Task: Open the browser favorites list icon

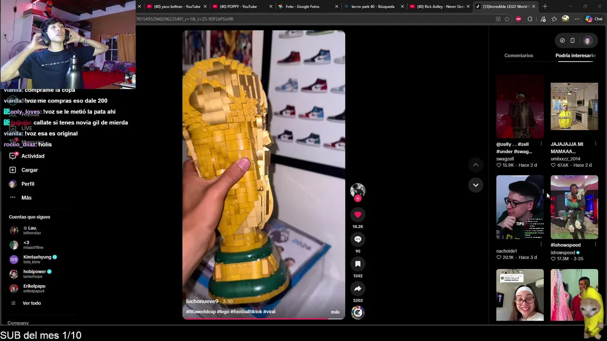Action: [554, 19]
